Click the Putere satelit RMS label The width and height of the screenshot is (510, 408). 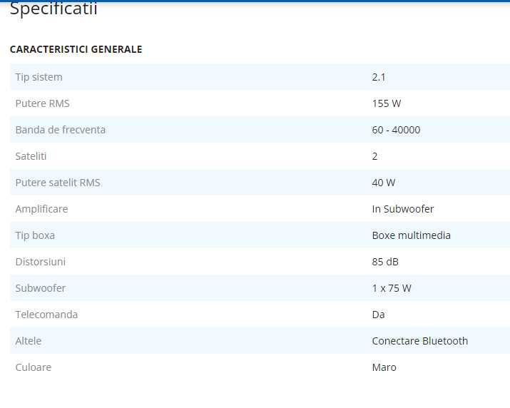(x=58, y=183)
